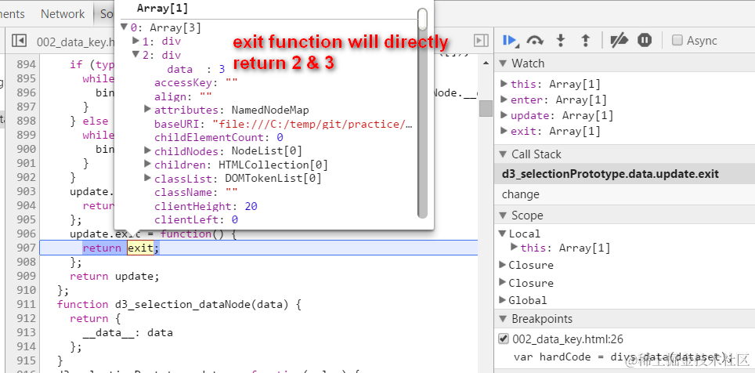Image resolution: width=755 pixels, height=373 pixels.
Task: Expand attributes: NamedNodeMap property
Action: [148, 110]
